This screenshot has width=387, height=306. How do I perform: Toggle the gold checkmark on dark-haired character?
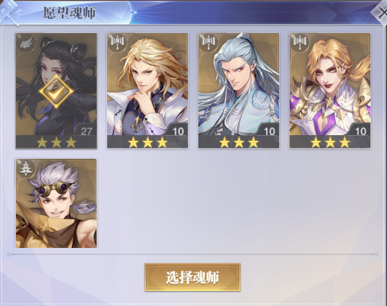click(x=56, y=91)
